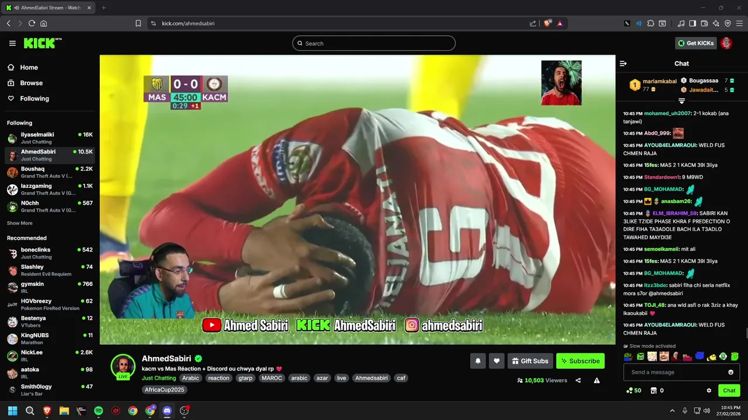This screenshot has width=748, height=420.
Task: Toggle browser sidebar panel icon
Action: pos(692,23)
